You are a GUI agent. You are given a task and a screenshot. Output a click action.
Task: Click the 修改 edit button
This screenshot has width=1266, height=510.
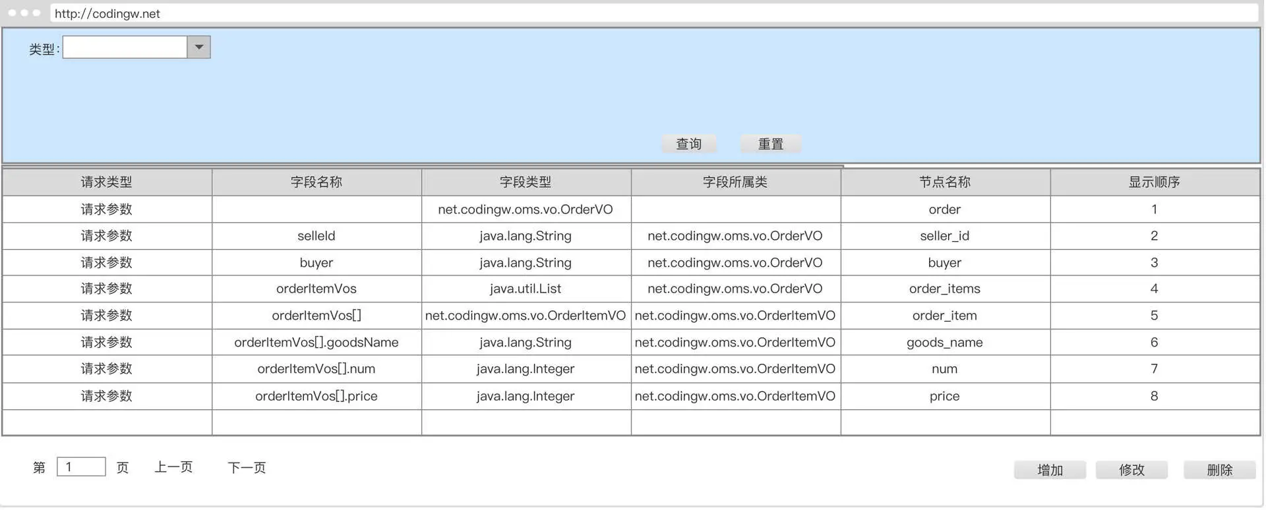coord(1131,470)
